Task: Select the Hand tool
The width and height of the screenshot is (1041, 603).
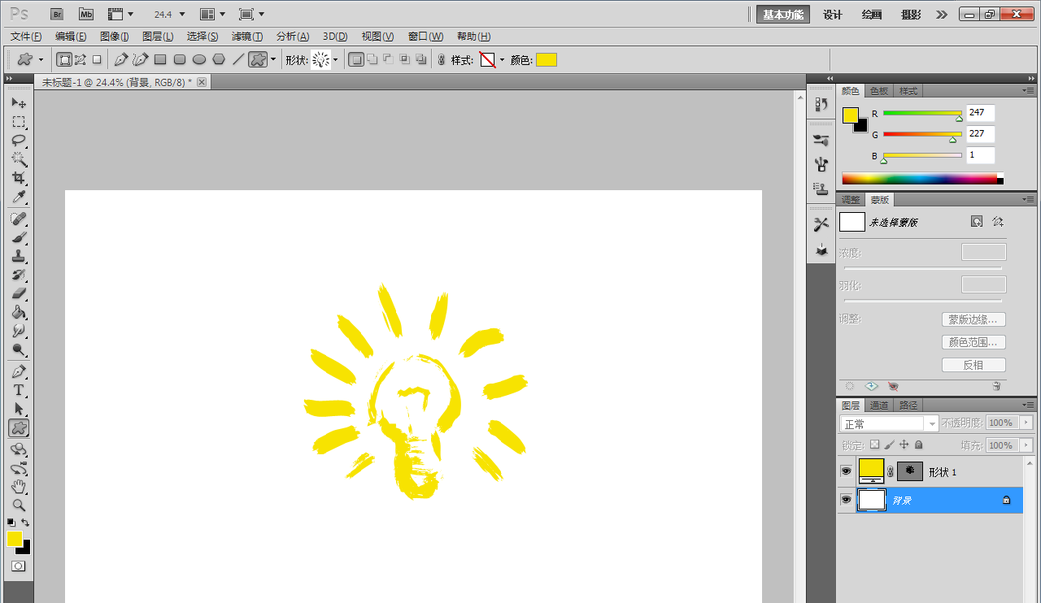Action: (x=19, y=487)
